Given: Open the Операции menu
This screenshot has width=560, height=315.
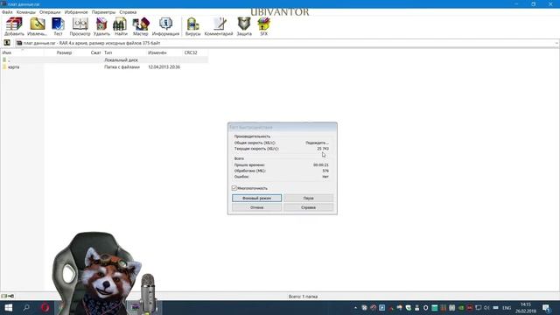Looking at the screenshot, I should point(50,12).
